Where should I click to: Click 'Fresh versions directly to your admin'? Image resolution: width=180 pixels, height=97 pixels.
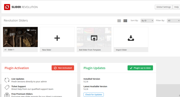tap(29, 82)
